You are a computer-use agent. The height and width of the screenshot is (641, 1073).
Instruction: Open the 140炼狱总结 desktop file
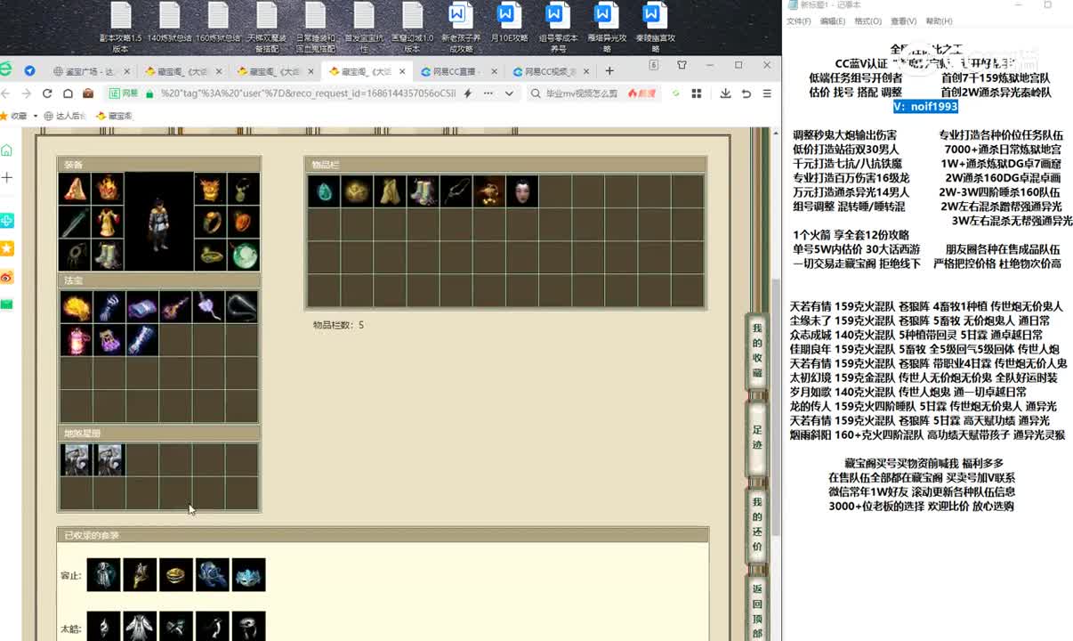coord(169,24)
